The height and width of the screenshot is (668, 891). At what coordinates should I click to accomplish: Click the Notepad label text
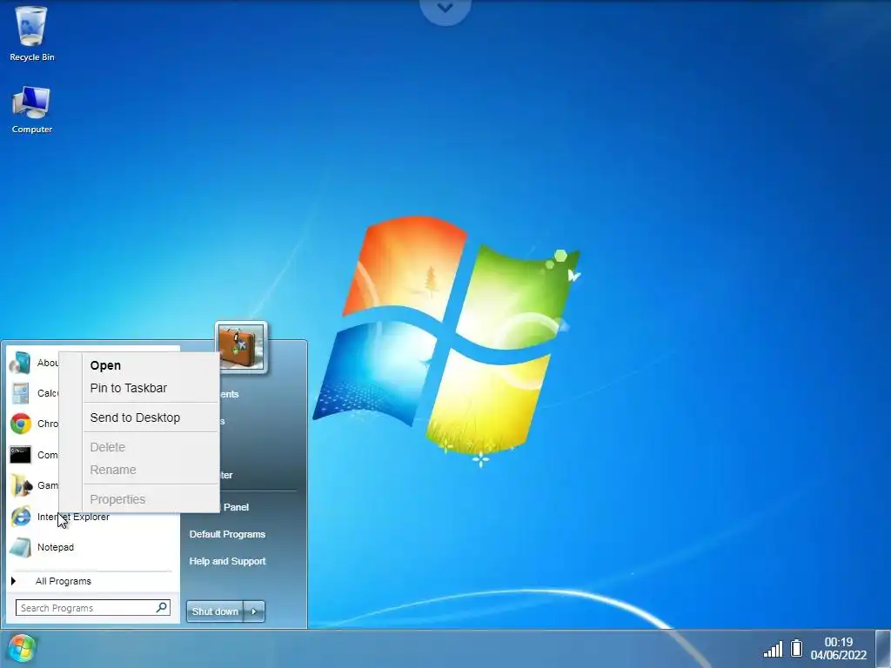click(x=56, y=547)
